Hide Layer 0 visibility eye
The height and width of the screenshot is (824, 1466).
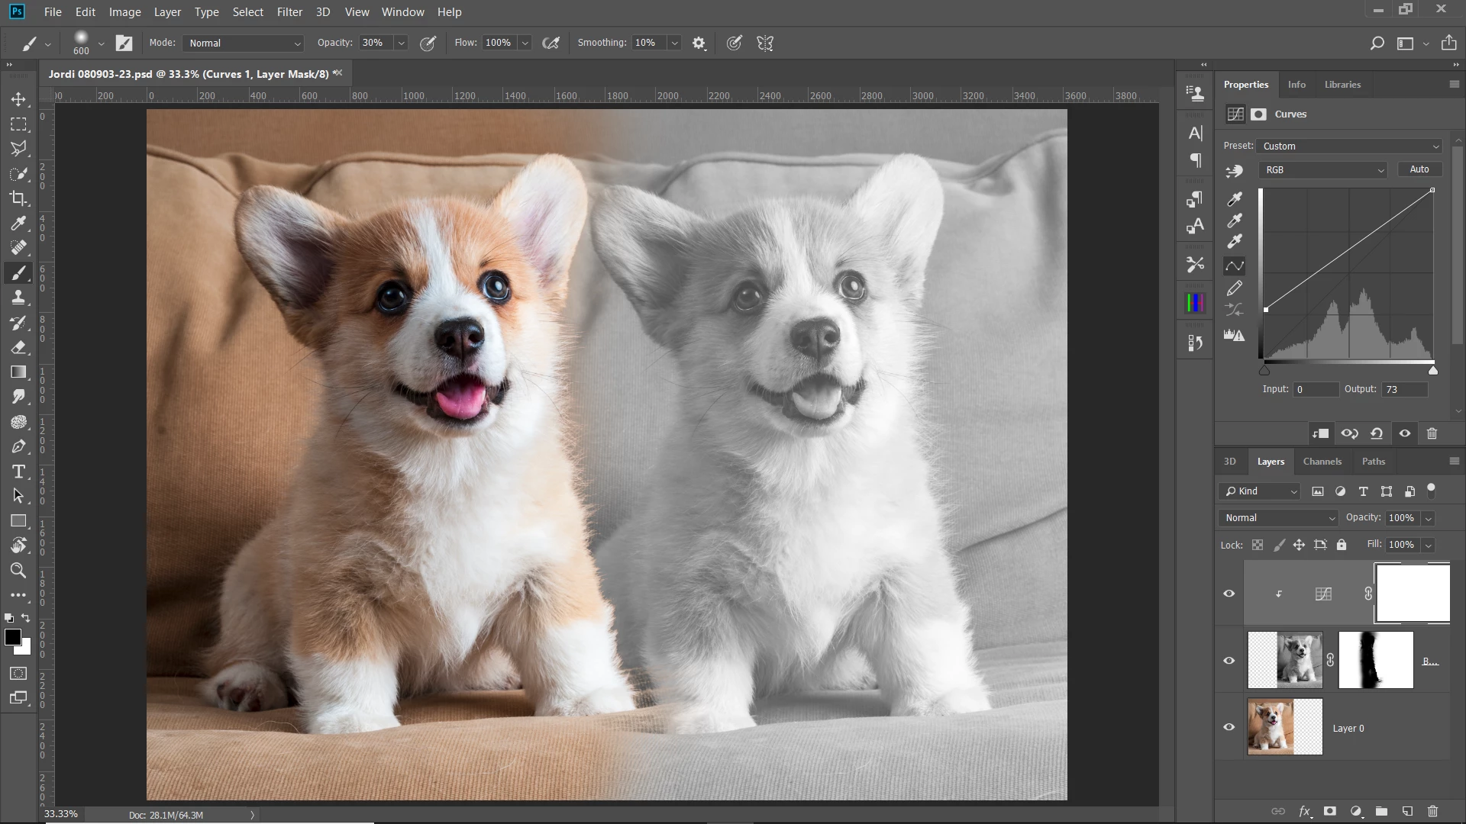(1229, 727)
